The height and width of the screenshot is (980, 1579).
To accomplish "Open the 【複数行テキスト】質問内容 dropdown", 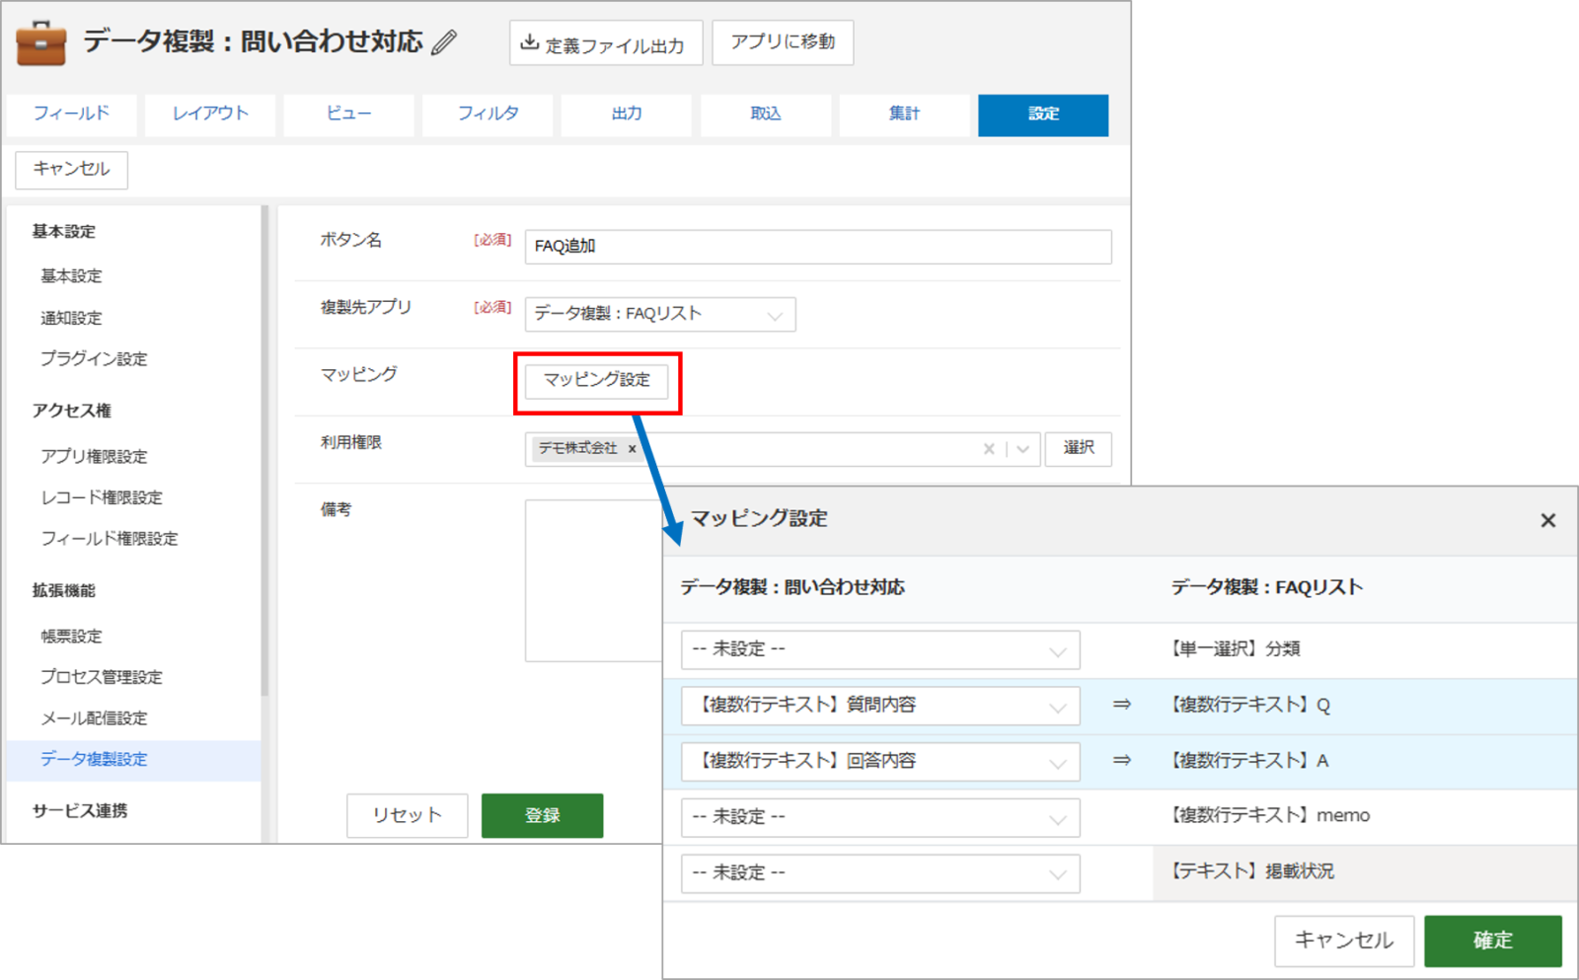I will coord(880,707).
